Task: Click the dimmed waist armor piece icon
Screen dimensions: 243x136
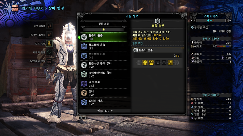Action: 164,63
